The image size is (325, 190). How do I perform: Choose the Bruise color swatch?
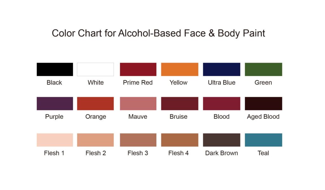coord(180,104)
